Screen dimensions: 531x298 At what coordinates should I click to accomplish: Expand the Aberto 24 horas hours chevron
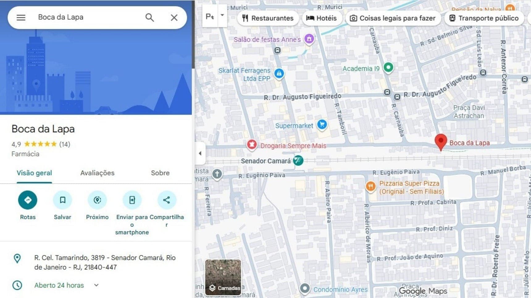[96, 285]
